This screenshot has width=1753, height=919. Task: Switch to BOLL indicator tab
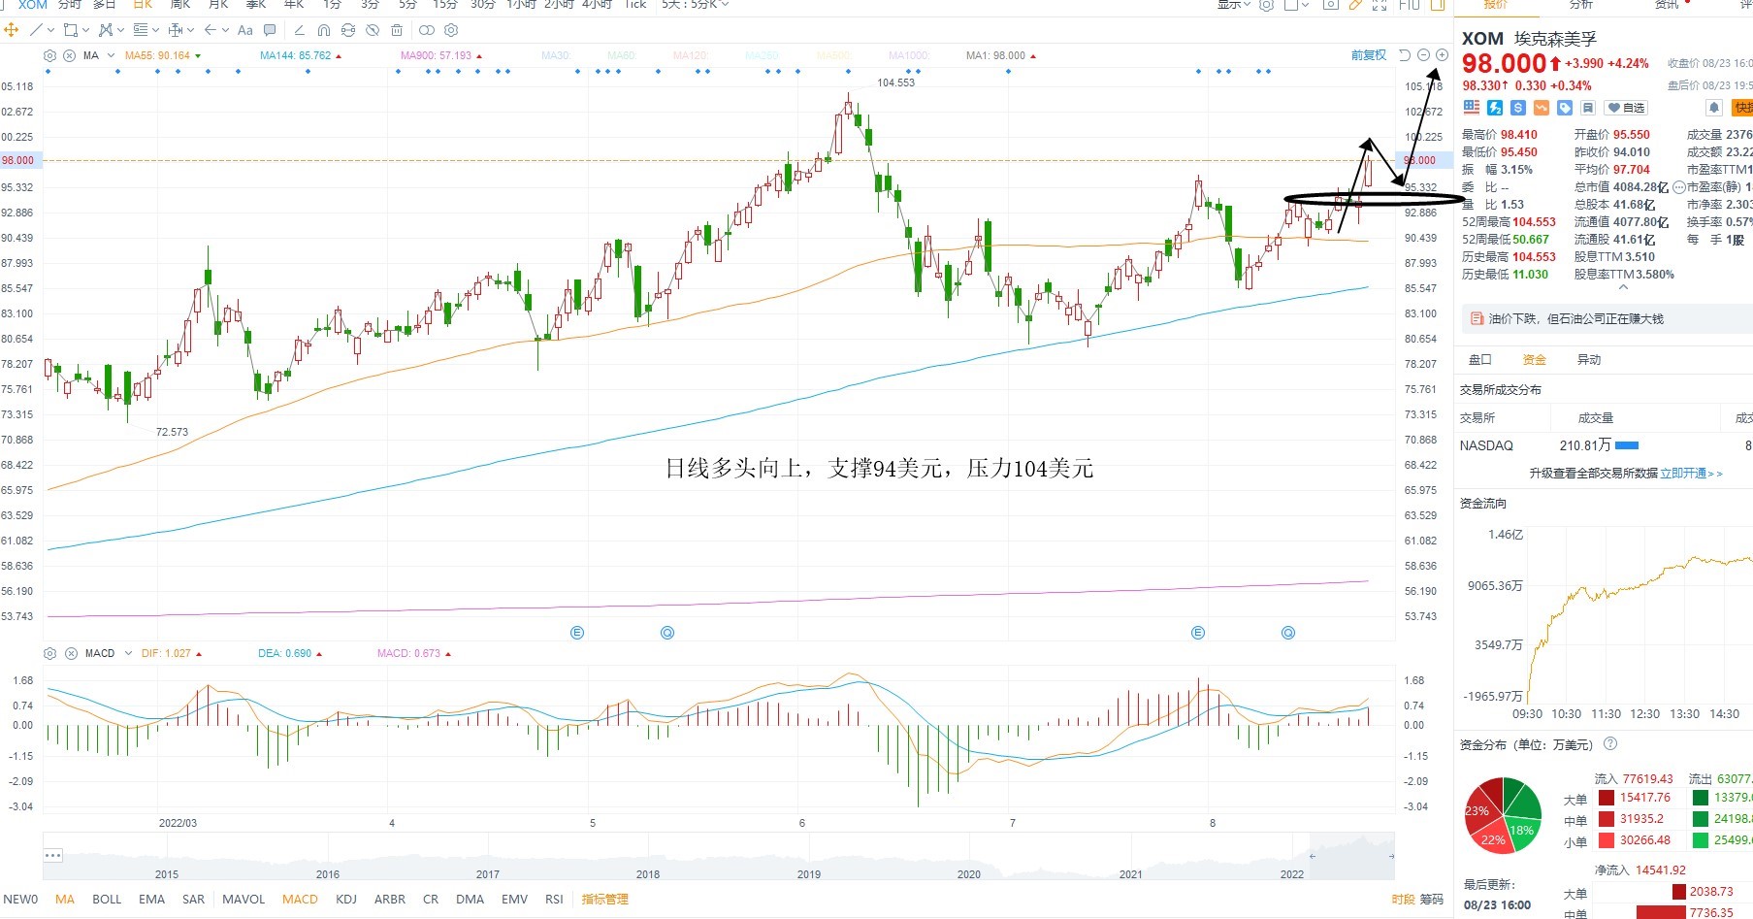pos(107,900)
